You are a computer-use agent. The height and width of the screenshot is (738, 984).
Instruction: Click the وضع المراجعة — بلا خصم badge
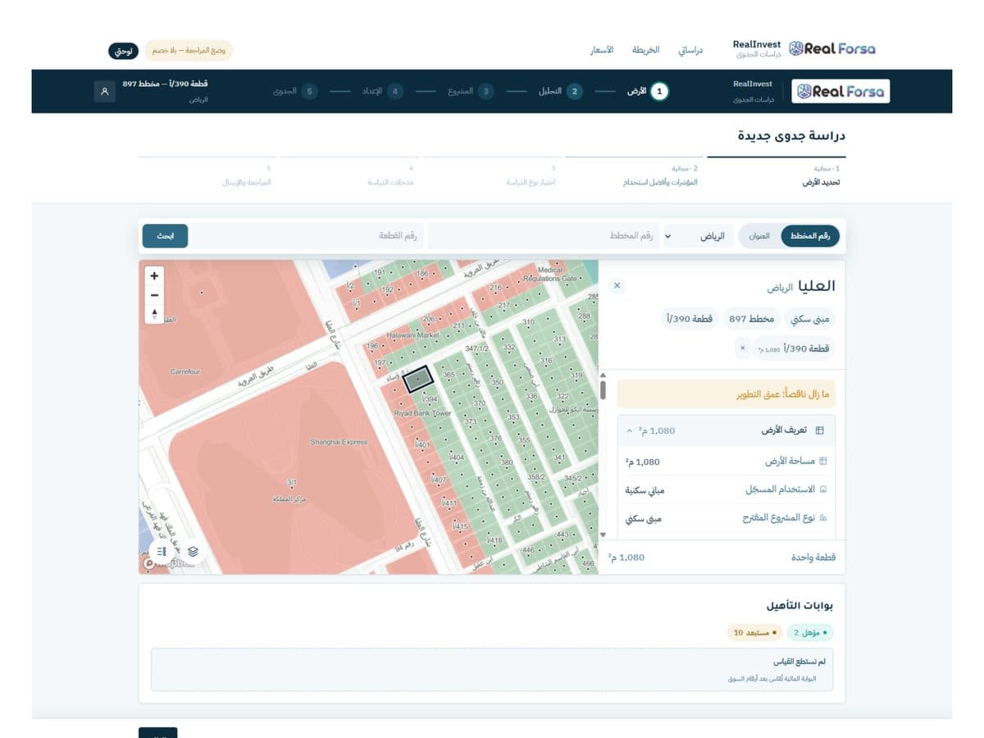point(189,50)
